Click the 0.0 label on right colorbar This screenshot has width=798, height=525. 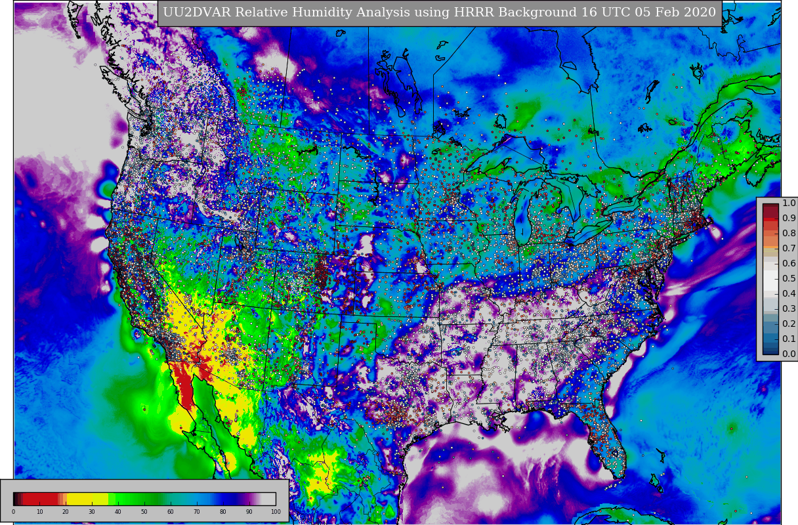pyautogui.click(x=789, y=354)
